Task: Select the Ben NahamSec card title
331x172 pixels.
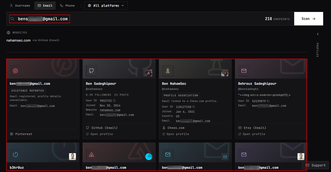Action: coord(174,83)
